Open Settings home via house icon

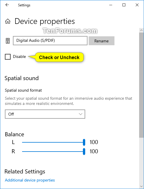coord(8,21)
